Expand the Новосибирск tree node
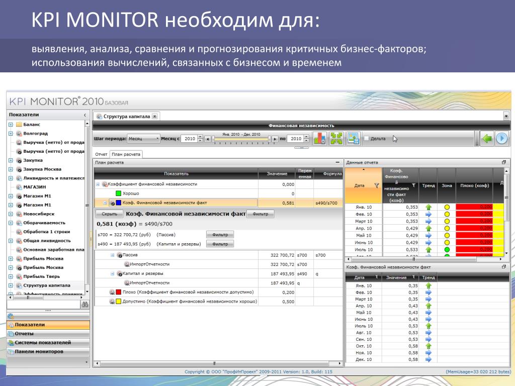 [11, 214]
